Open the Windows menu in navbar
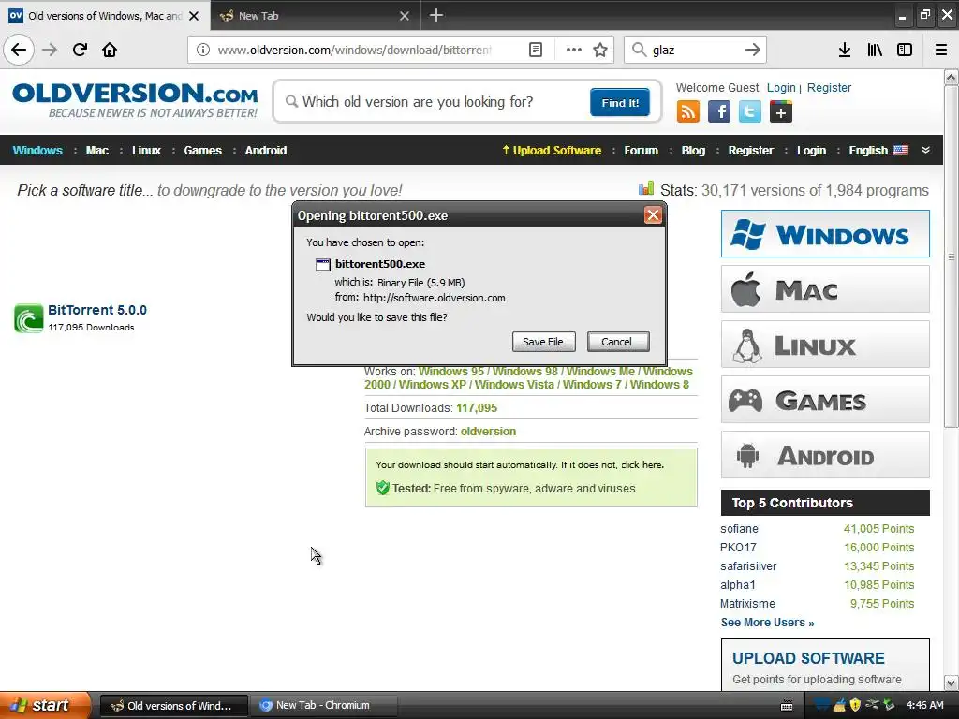The width and height of the screenshot is (959, 719). [37, 151]
